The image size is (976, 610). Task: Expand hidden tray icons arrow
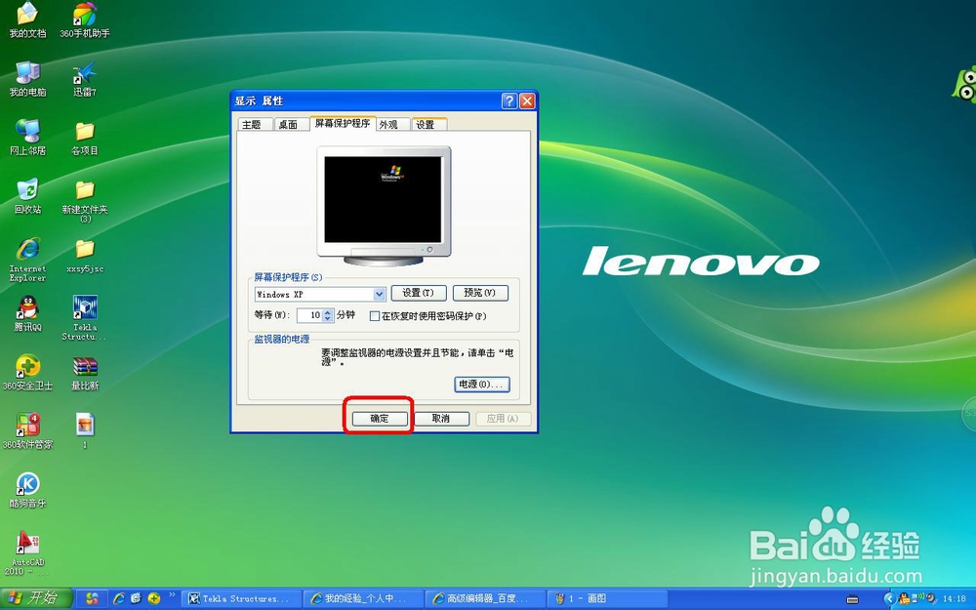point(889,599)
